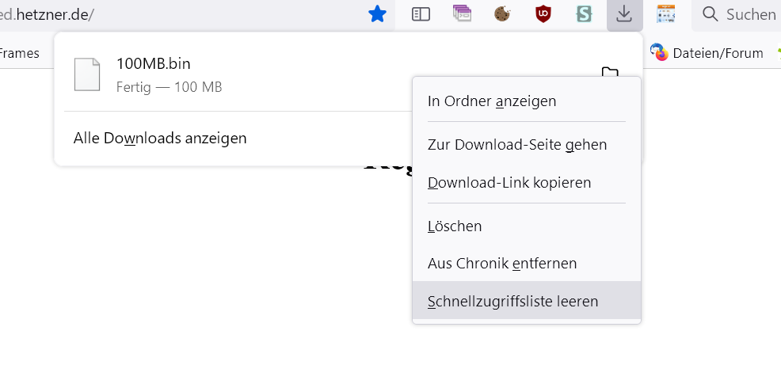Click 'Aus Chronik entfernen'
Image resolution: width=781 pixels, height=365 pixels.
pos(502,263)
